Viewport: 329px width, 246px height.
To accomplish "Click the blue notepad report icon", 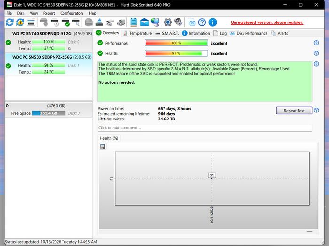I will point(133,22).
